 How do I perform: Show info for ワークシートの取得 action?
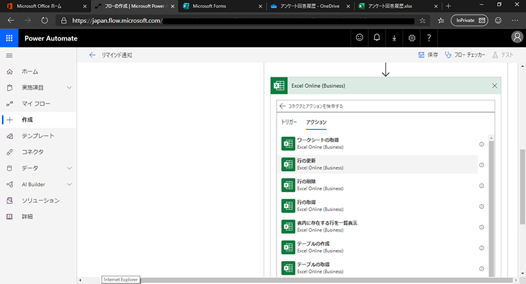481,144
